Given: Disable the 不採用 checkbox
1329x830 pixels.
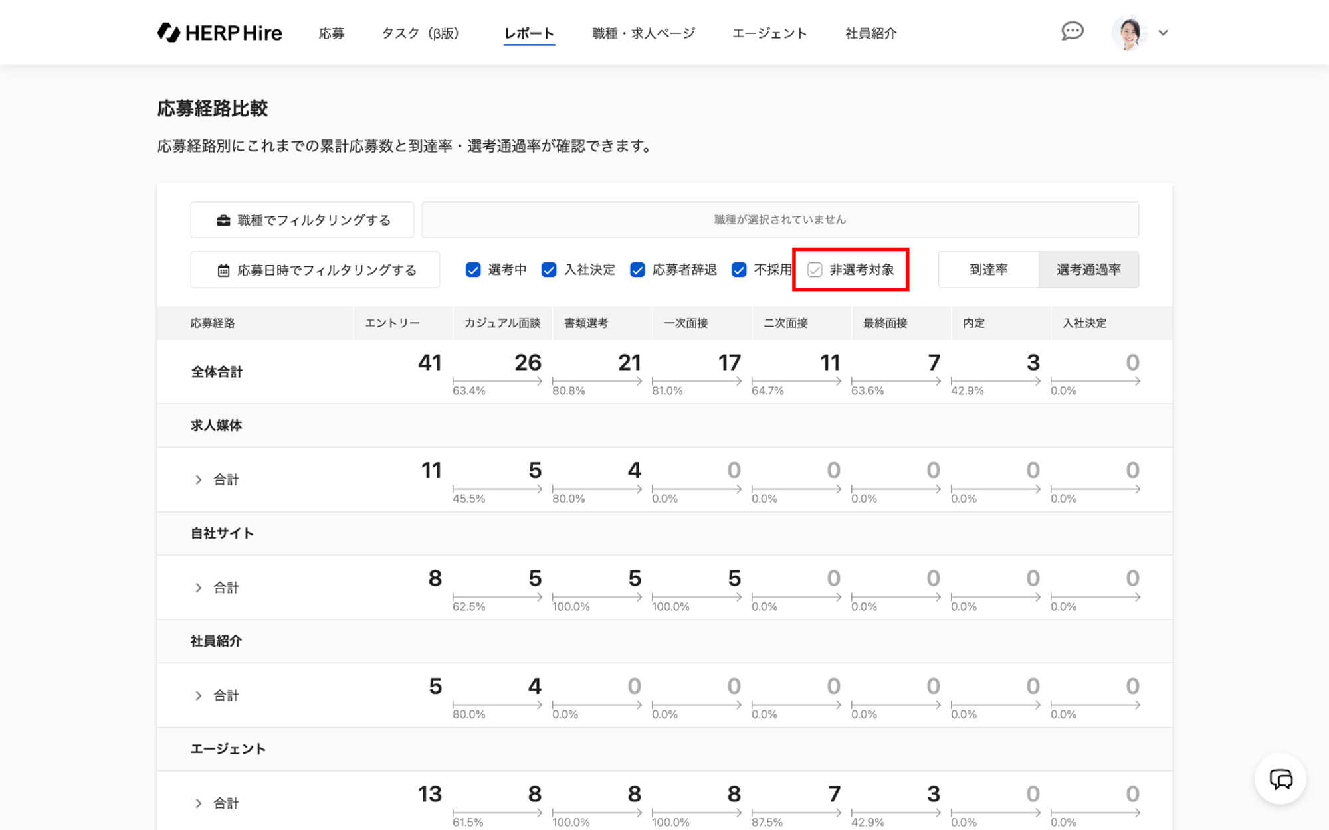Looking at the screenshot, I should 739,270.
